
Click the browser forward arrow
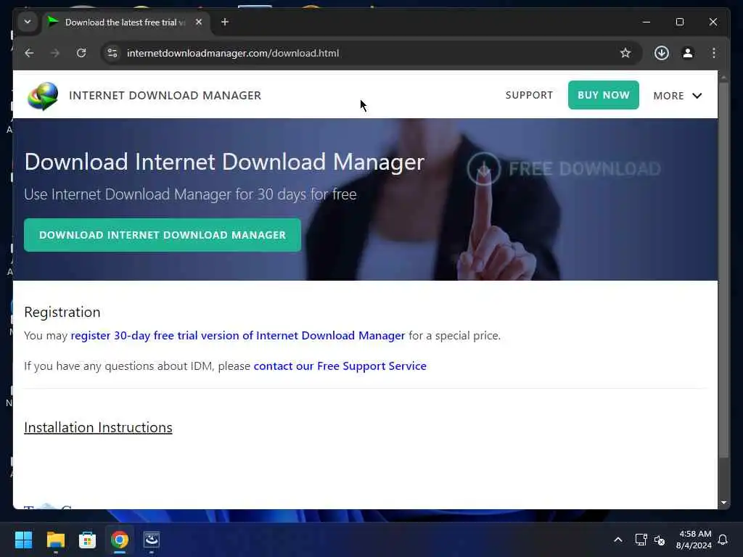(55, 53)
